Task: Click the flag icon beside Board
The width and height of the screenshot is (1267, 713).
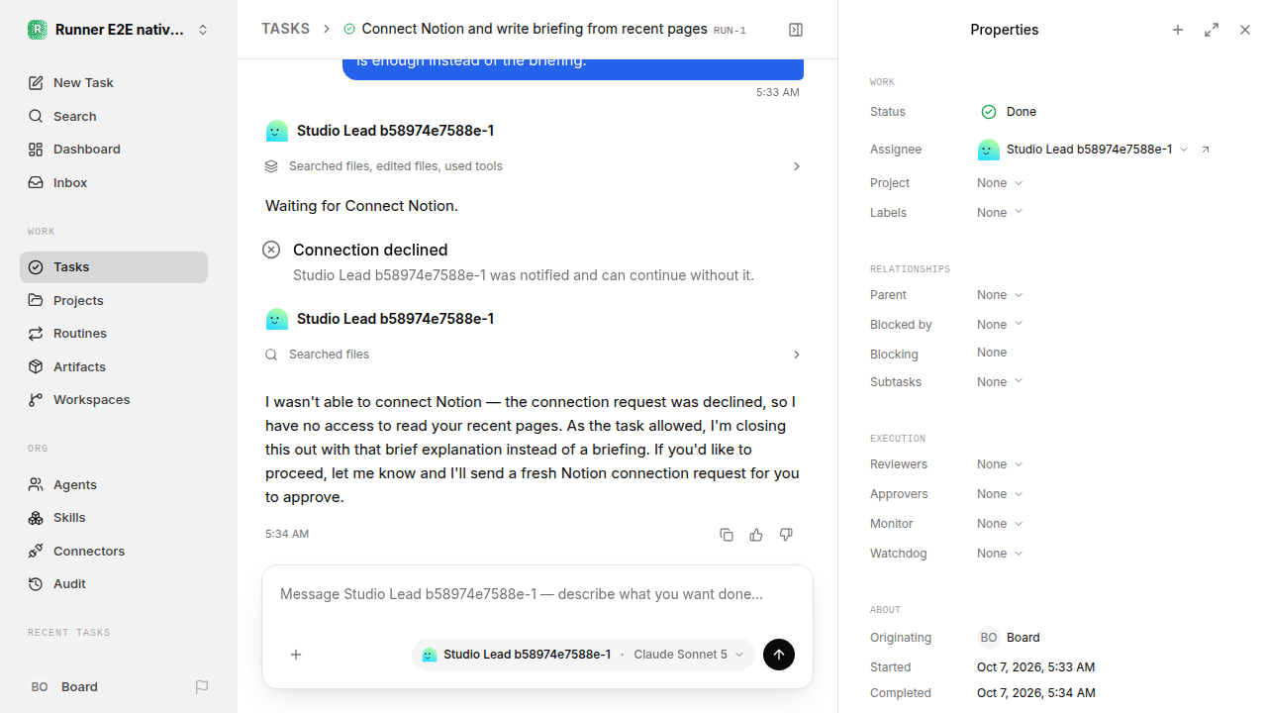Action: pyautogui.click(x=202, y=687)
